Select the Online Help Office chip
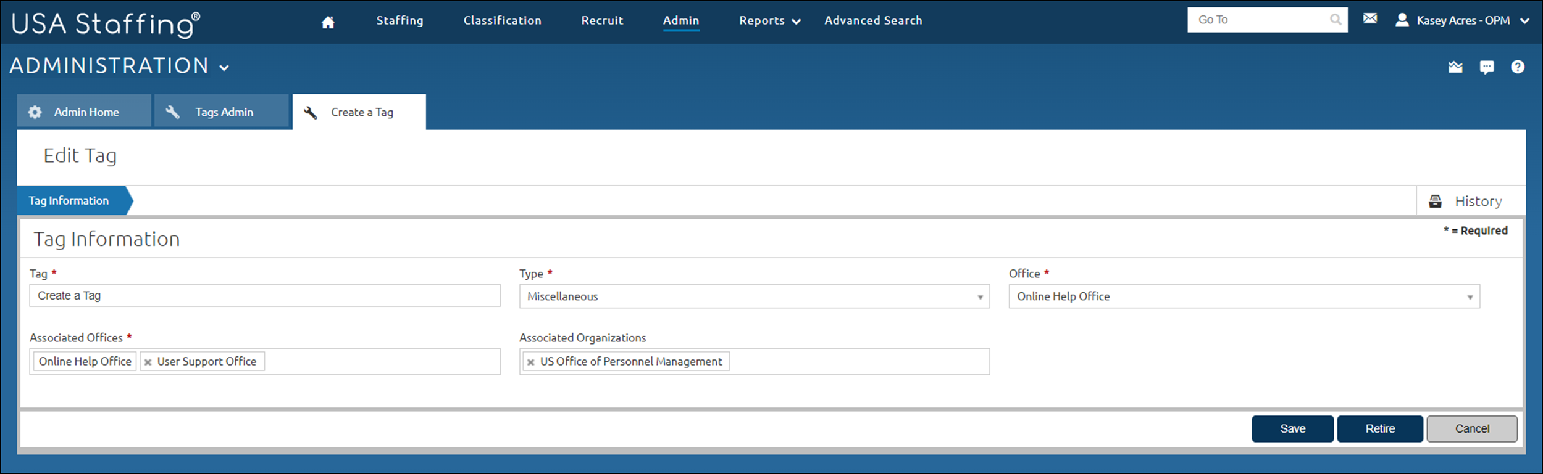This screenshot has width=1543, height=474. click(85, 361)
